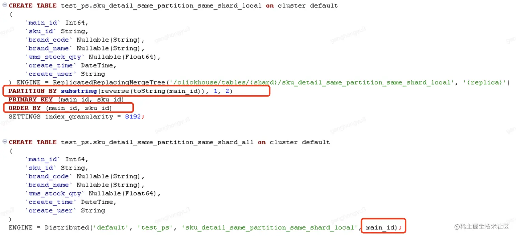This screenshot has height=237, width=516.
Task: Collapse the second CREATE TABLE fold marker
Action: click(5, 142)
